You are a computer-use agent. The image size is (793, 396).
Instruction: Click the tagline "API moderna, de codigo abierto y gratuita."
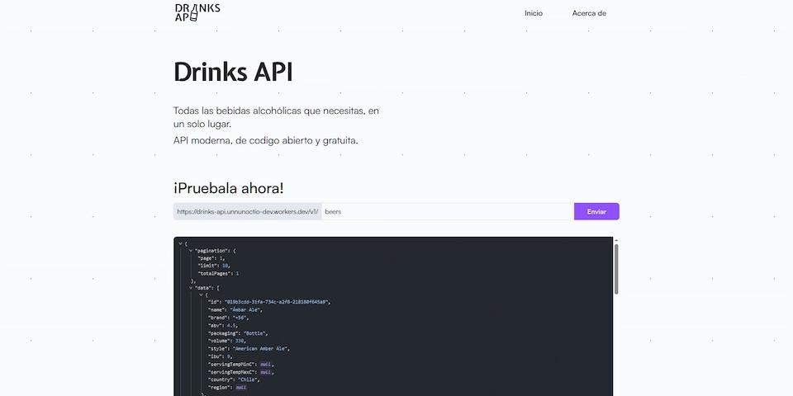(x=265, y=141)
